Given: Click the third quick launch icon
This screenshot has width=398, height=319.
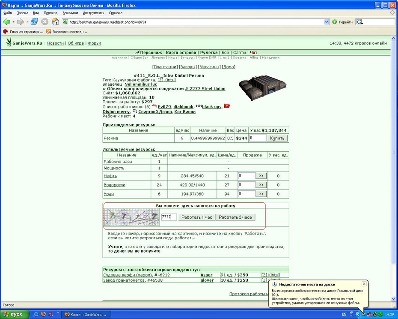Looking at the screenshot, I should pyautogui.click(x=51, y=314).
